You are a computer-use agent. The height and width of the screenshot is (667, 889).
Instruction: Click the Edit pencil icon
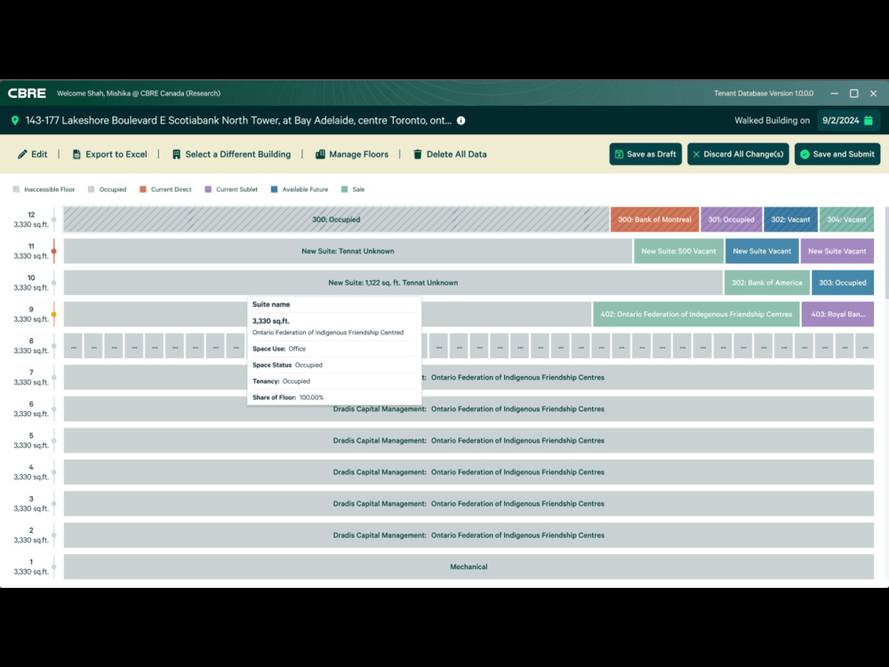22,154
